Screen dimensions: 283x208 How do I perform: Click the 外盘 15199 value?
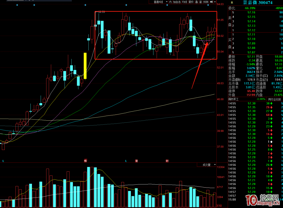251,95
